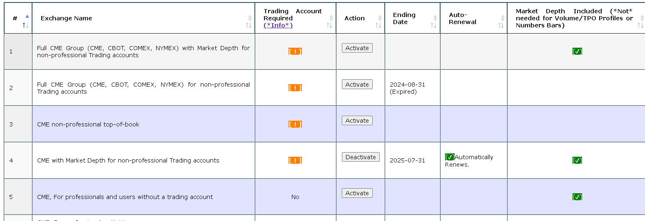Sort by Auto-Renewal column arrows
645x221 pixels.
[501, 22]
